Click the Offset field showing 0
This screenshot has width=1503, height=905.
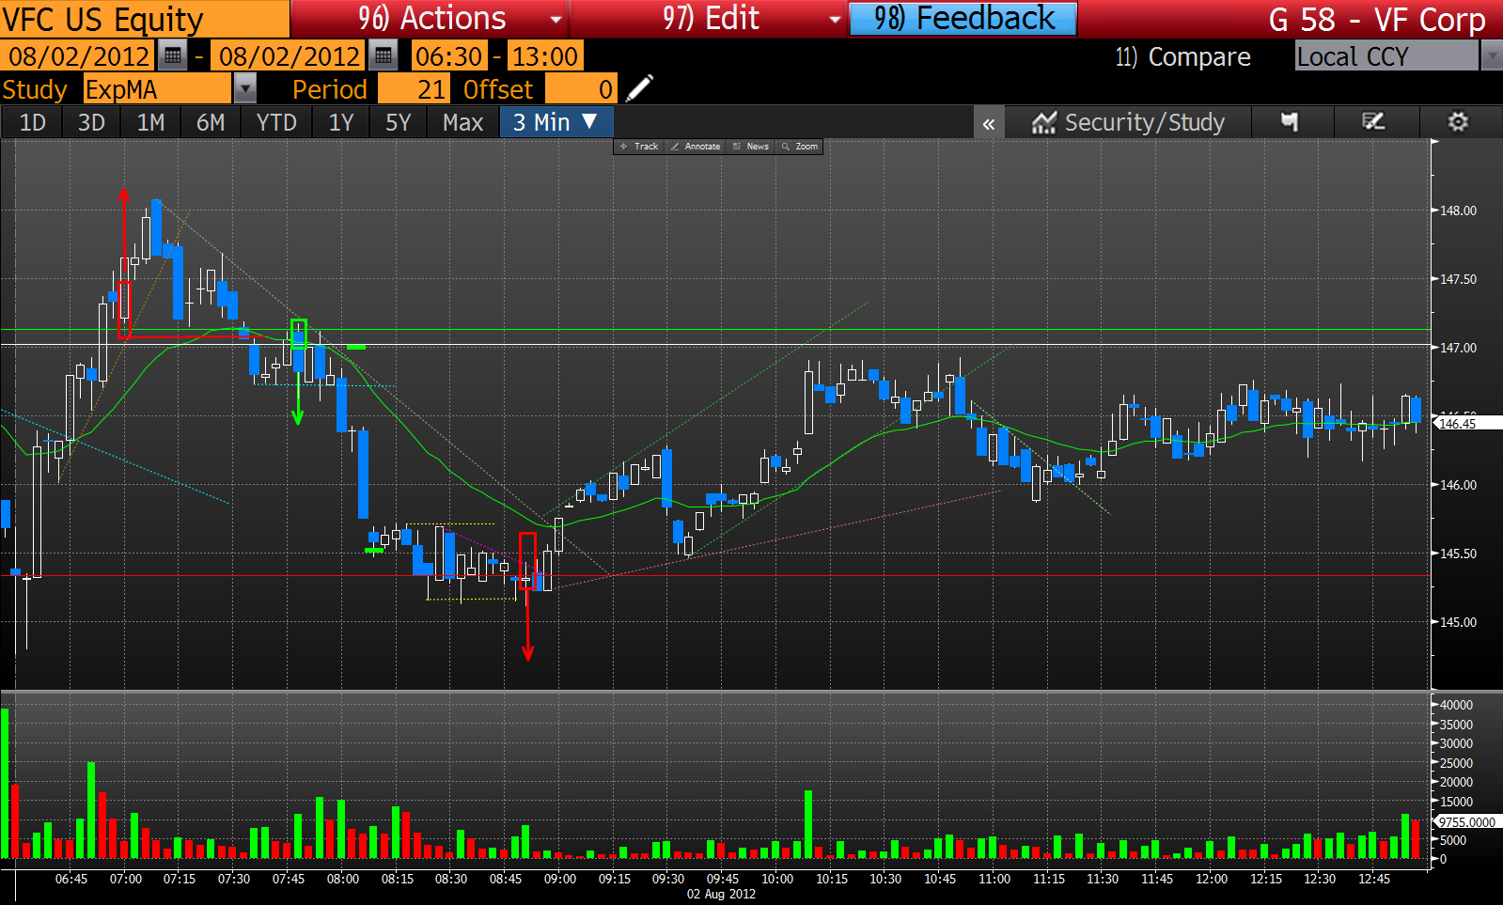581,89
